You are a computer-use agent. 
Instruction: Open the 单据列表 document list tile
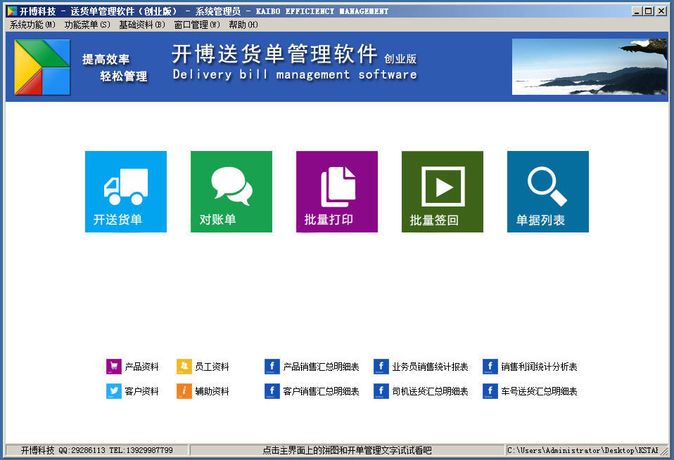click(x=547, y=191)
